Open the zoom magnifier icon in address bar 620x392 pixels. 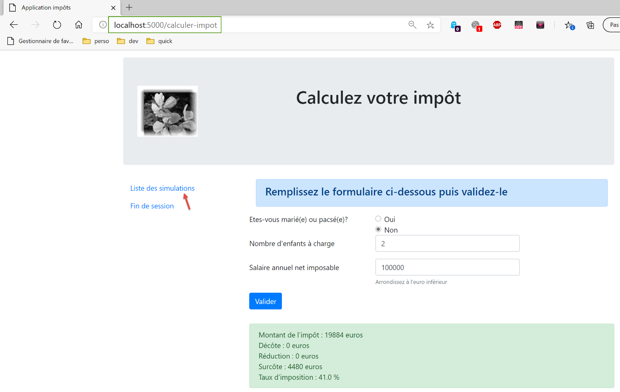[x=412, y=25]
